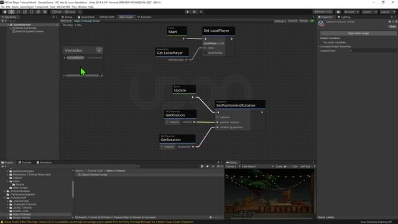Click the Update event node title
The image size is (398, 224).
[x=180, y=90]
